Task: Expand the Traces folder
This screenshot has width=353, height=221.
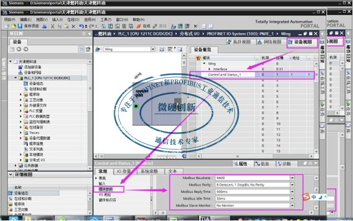Action: click(21, 133)
